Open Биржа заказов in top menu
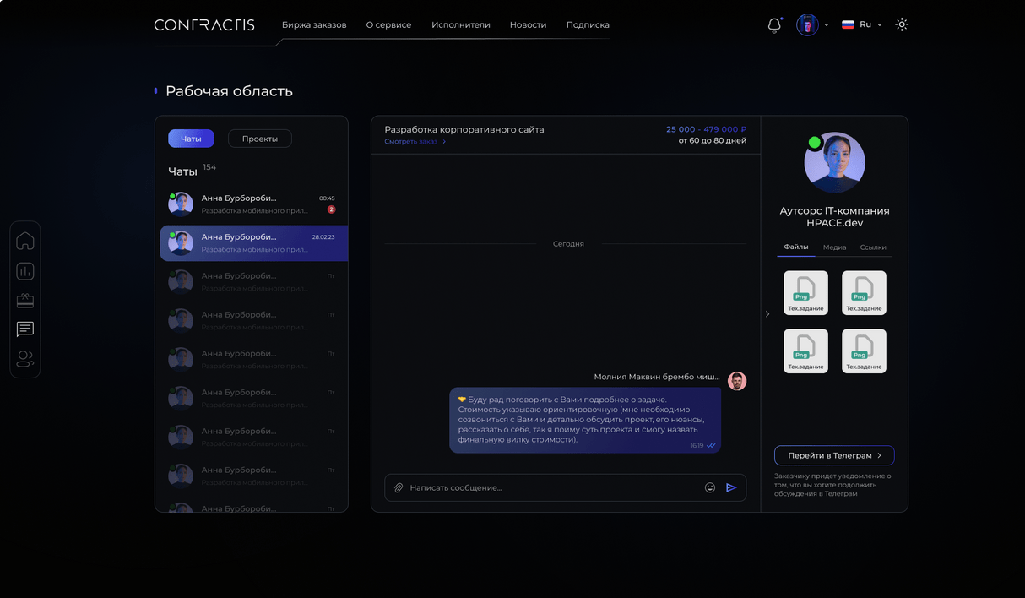The image size is (1025, 598). click(x=314, y=24)
